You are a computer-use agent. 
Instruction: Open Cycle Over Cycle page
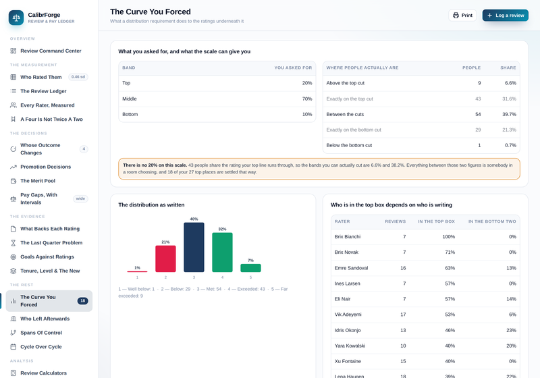click(x=49, y=347)
